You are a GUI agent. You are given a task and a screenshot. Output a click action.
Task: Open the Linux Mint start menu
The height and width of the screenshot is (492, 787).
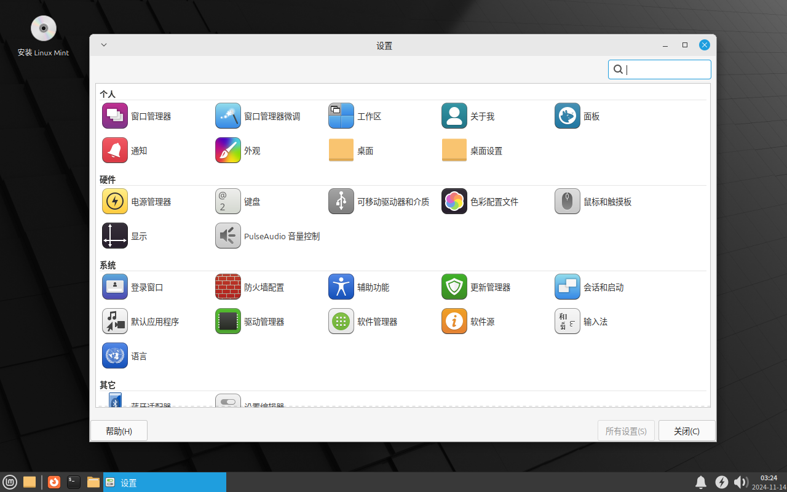[10, 482]
